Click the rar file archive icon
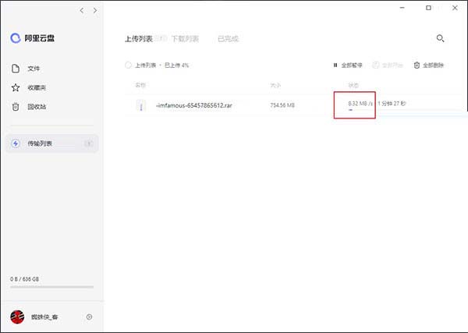The image size is (468, 333). [141, 105]
